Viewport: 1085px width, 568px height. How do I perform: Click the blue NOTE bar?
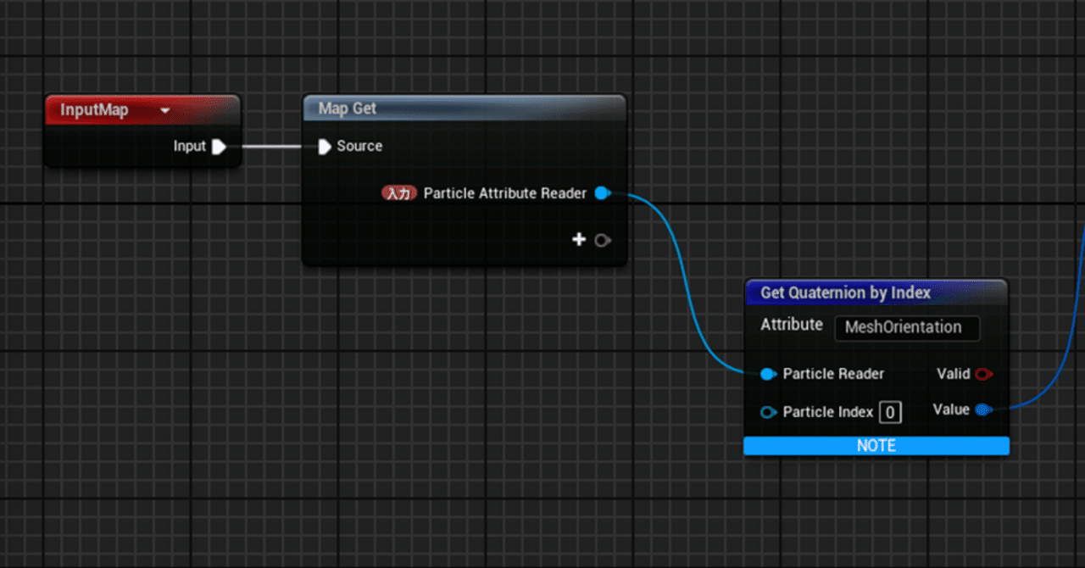[876, 445]
